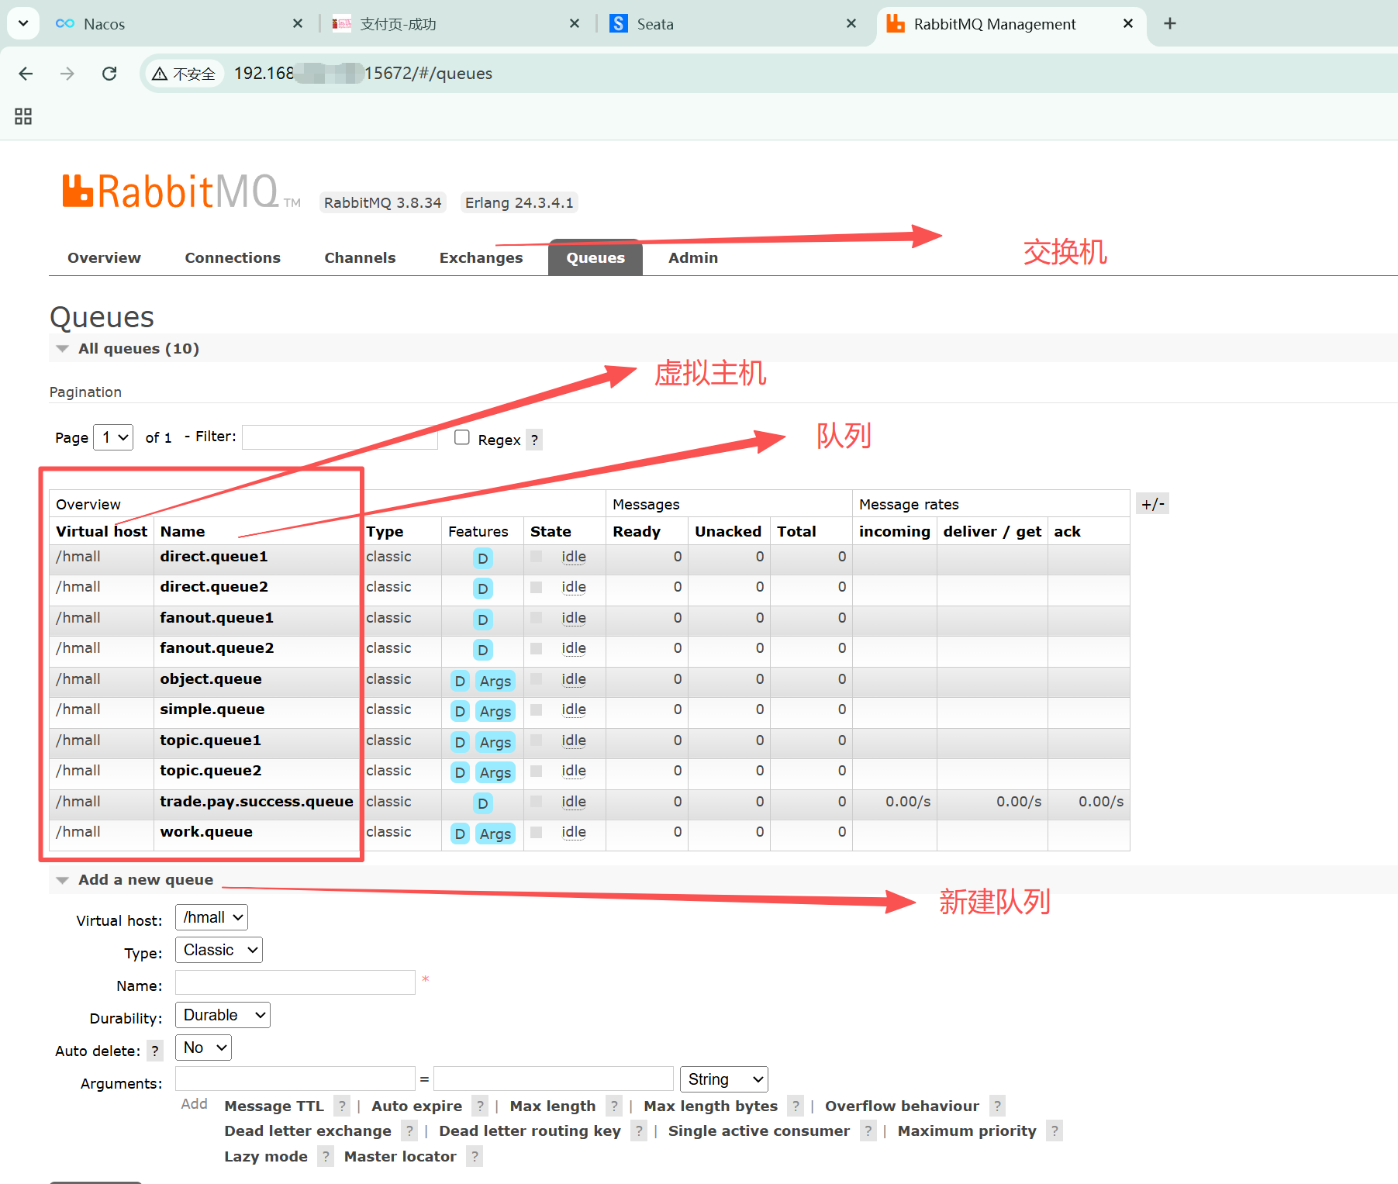Enable the Regex checkbox

point(462,437)
